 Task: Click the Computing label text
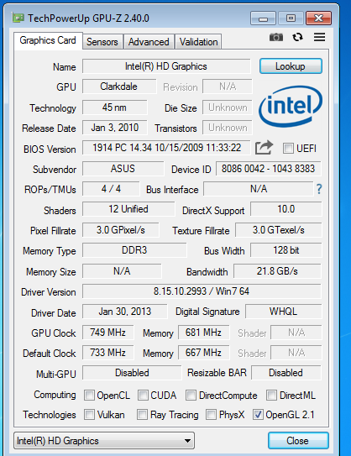(55, 395)
